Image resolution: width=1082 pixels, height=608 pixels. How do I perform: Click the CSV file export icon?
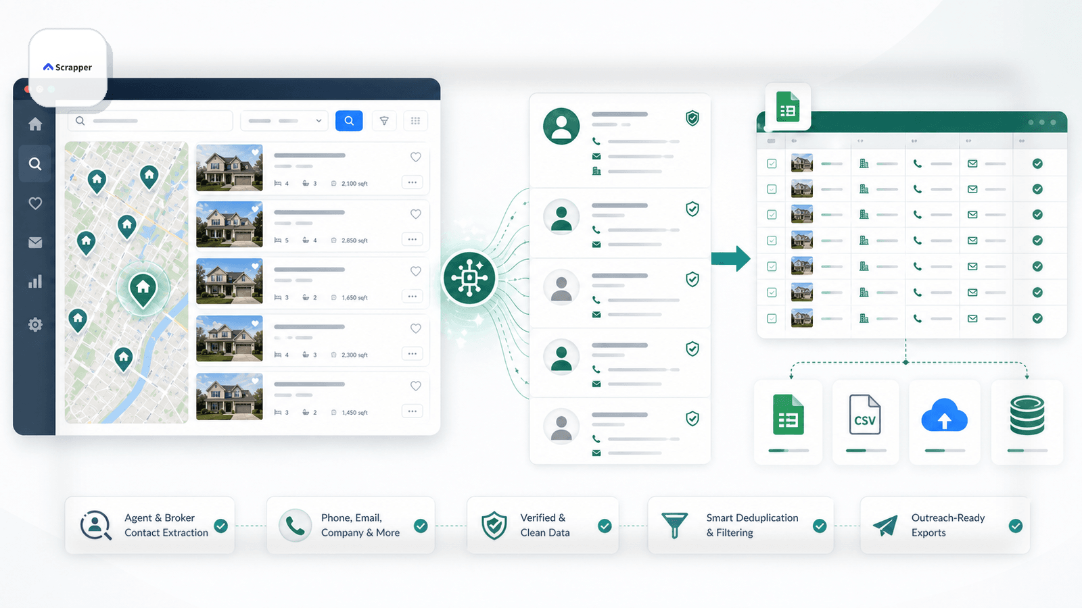coord(865,414)
